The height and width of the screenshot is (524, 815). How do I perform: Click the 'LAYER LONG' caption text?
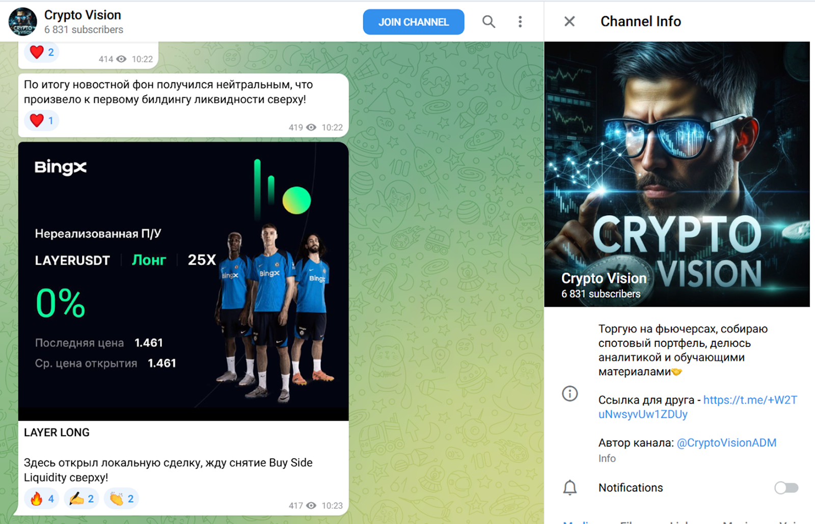pyautogui.click(x=57, y=432)
